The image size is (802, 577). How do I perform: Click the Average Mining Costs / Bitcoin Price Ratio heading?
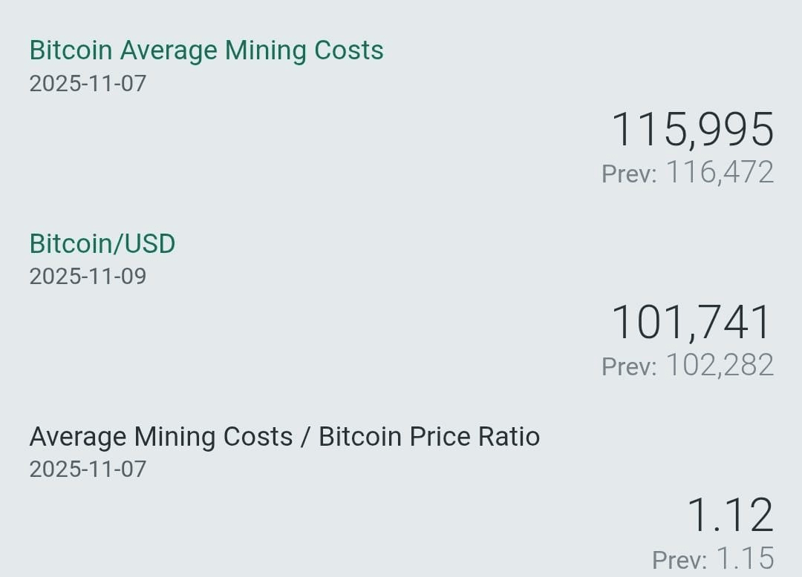point(284,437)
